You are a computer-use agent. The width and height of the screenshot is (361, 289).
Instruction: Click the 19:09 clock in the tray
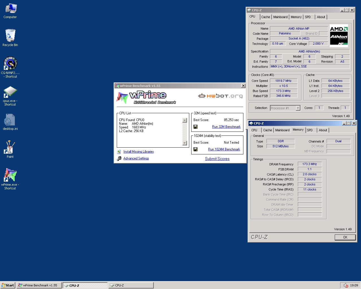[354, 285]
